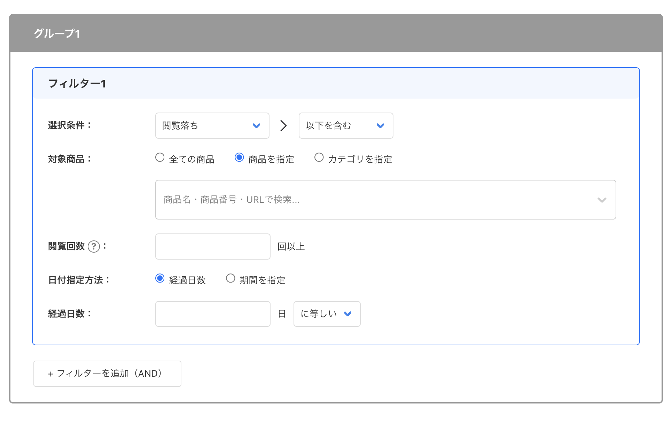
Task: Click the グループ1 title bar
Action: 336,33
